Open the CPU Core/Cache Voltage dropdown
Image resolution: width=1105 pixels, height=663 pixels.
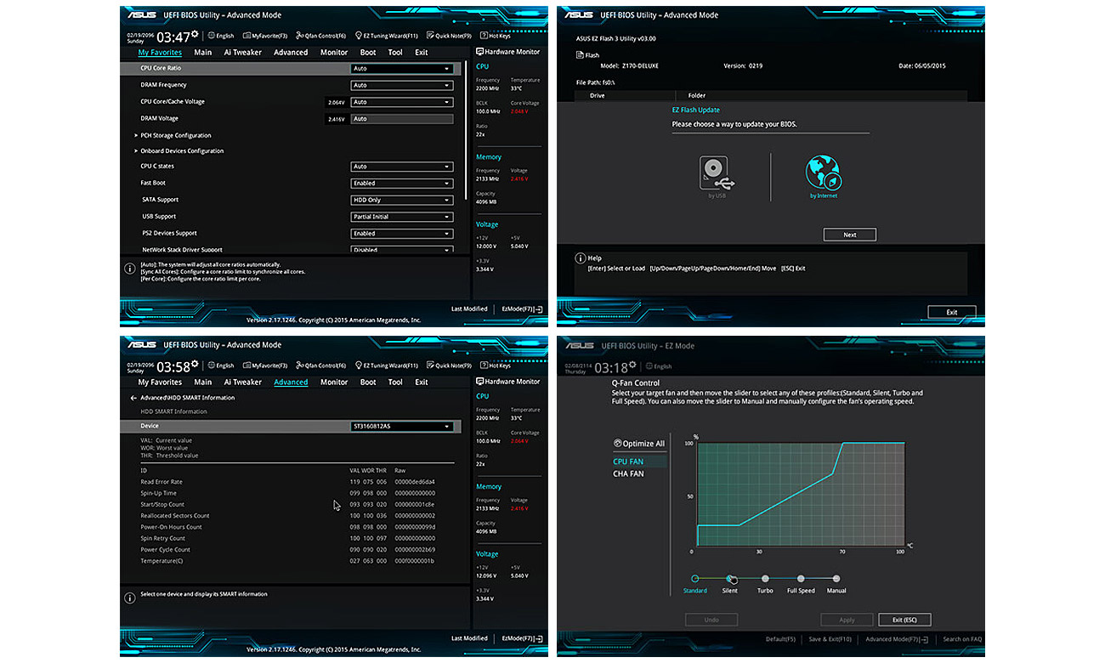(402, 102)
